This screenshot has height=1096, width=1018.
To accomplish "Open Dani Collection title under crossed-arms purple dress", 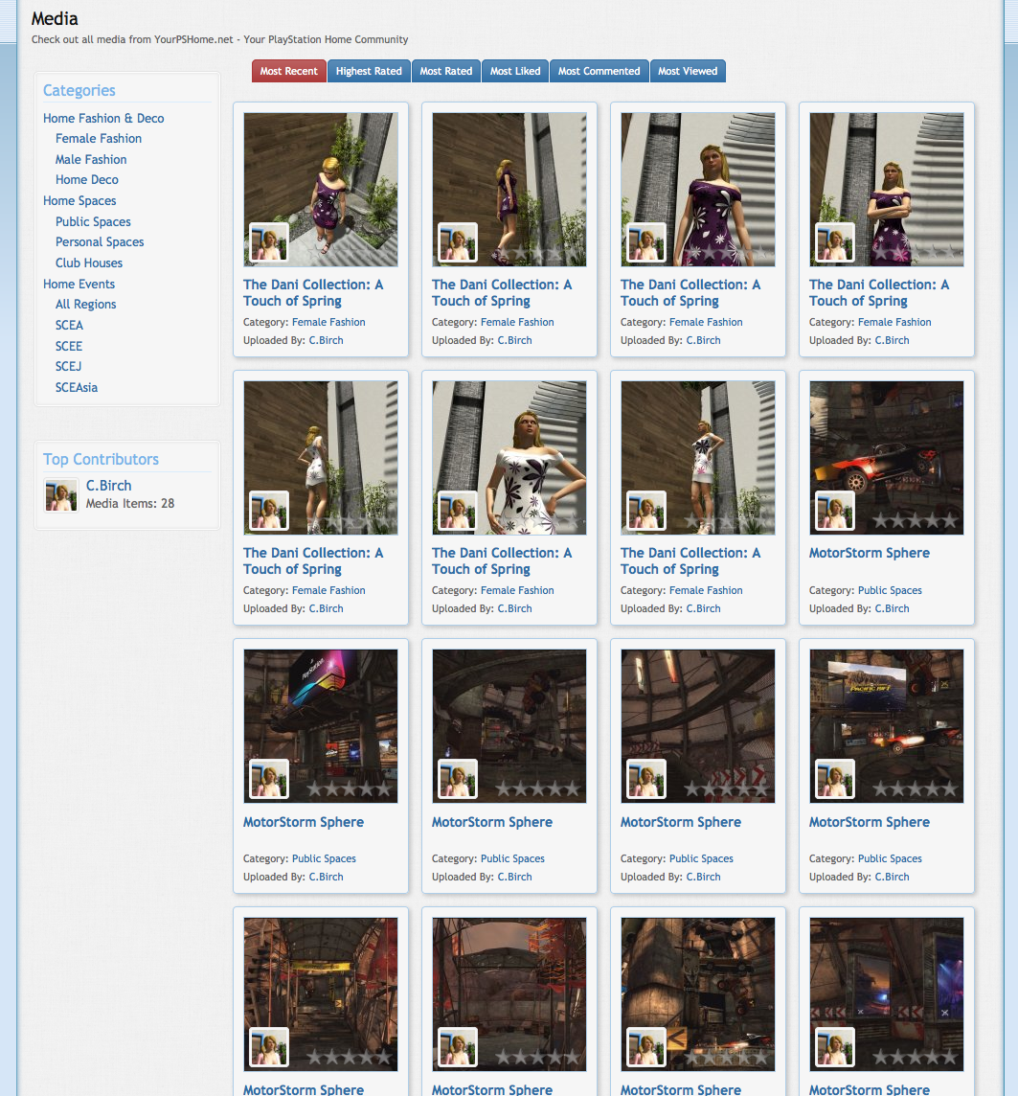I will [879, 293].
